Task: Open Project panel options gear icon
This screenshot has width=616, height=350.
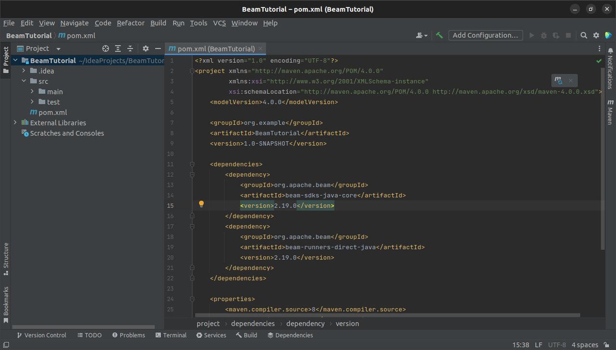Action: click(146, 49)
